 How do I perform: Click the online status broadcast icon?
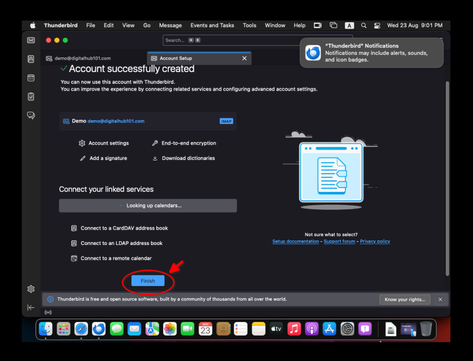pos(48,312)
